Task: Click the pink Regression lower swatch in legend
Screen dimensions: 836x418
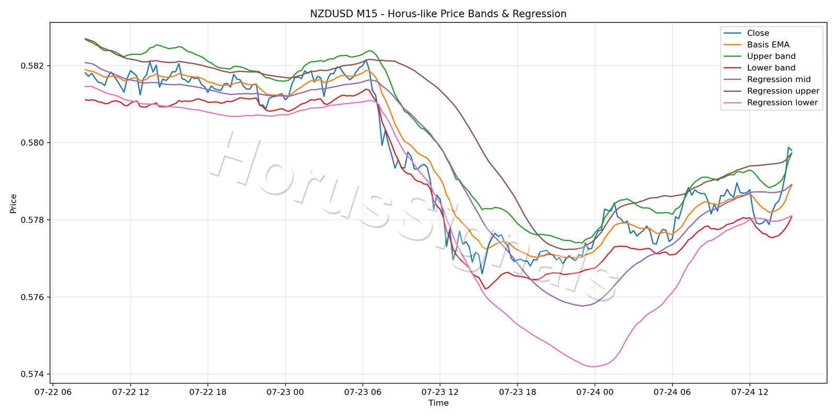Action: pos(733,102)
